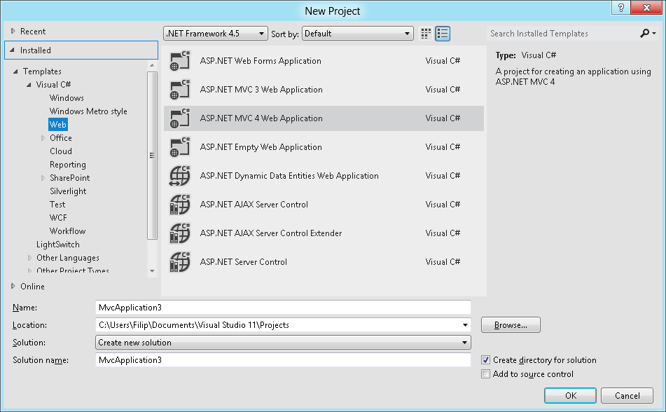Image resolution: width=666 pixels, height=412 pixels.
Task: Select 'ASP.NET Server Control' text
Action: pyautogui.click(x=244, y=262)
